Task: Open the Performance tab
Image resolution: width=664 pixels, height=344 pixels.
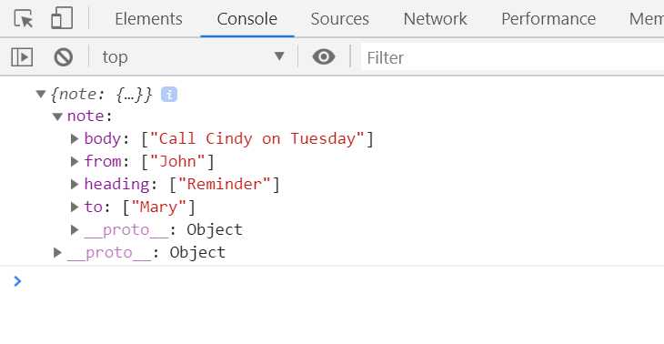Action: click(548, 18)
